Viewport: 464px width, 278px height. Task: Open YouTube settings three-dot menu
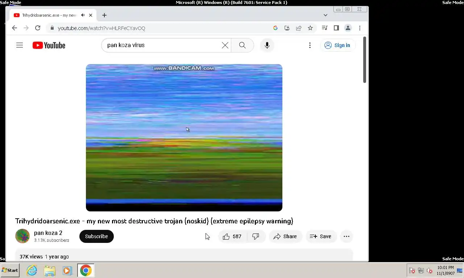[x=310, y=45]
